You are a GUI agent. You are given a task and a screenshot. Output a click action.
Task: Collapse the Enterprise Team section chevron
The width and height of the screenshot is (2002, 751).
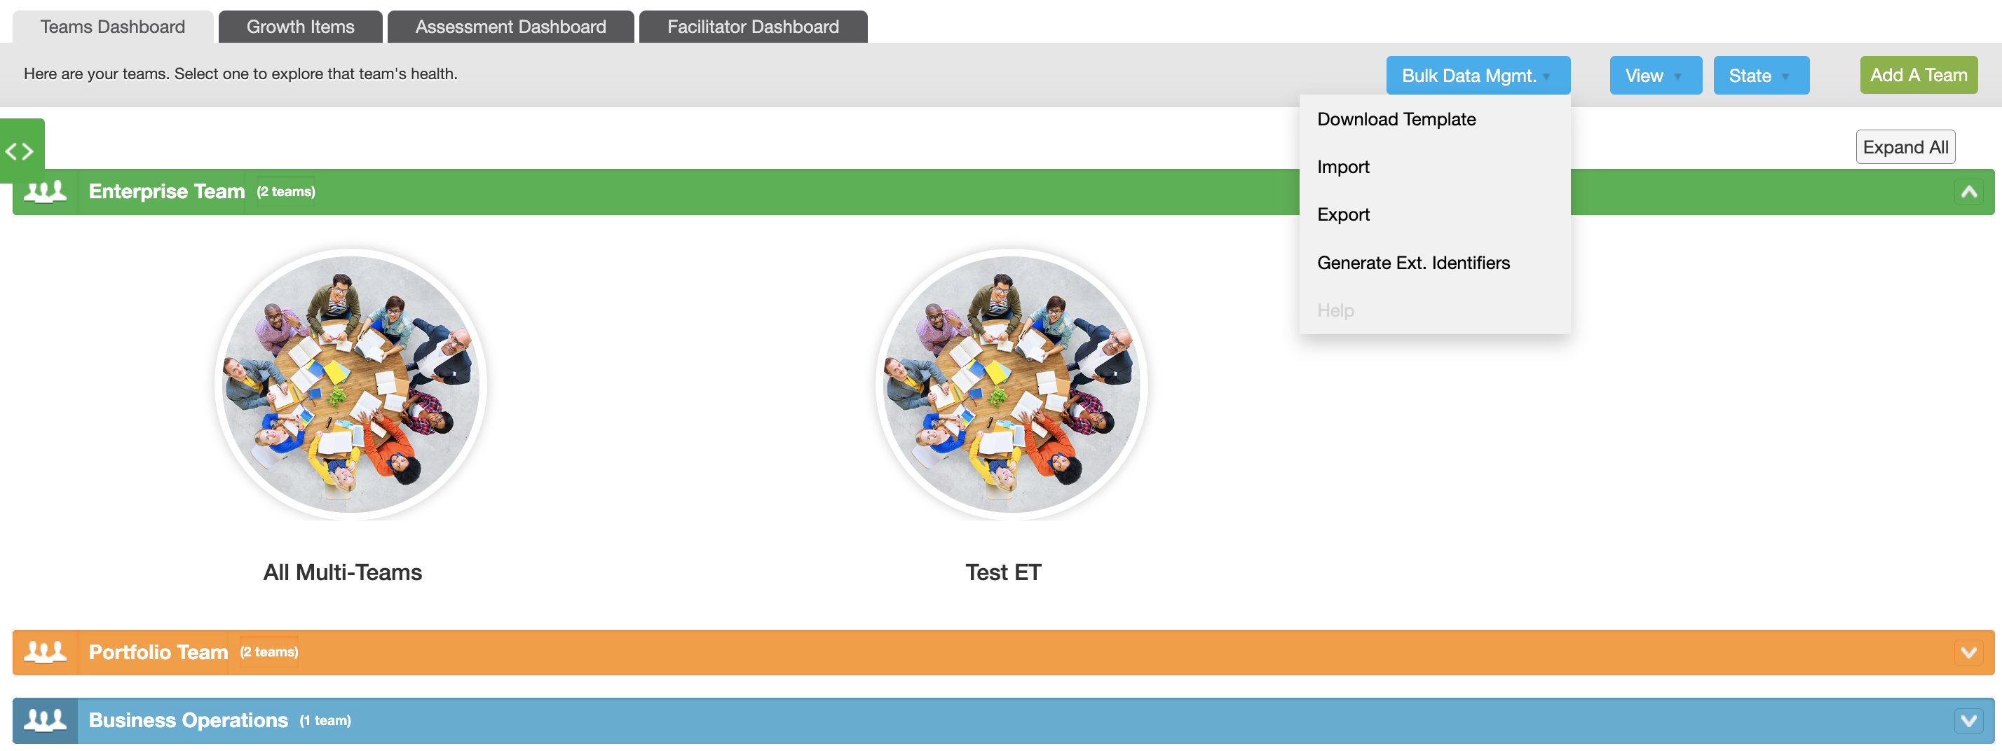click(x=1968, y=192)
